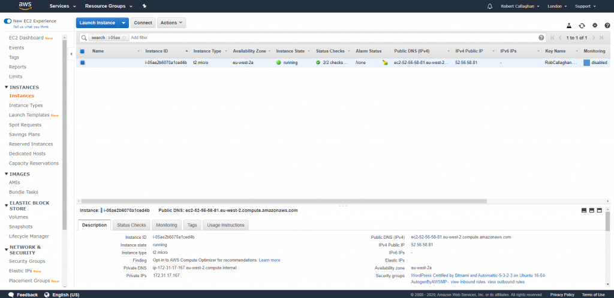Image resolution: width=614 pixels, height=298 pixels.
Task: Collapse the INSTANCES section
Action: [x=6, y=87]
